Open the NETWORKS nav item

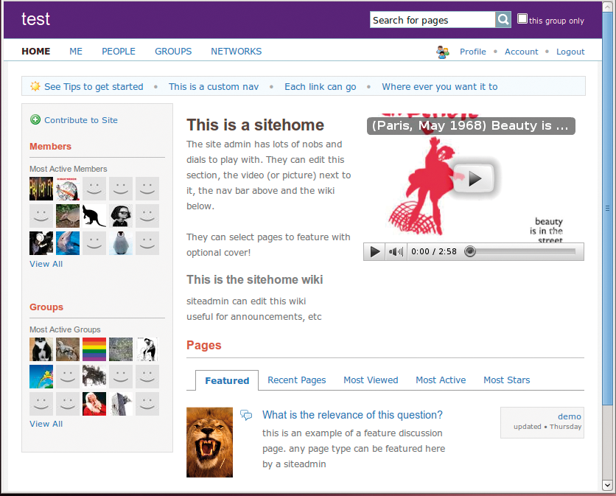coord(236,52)
